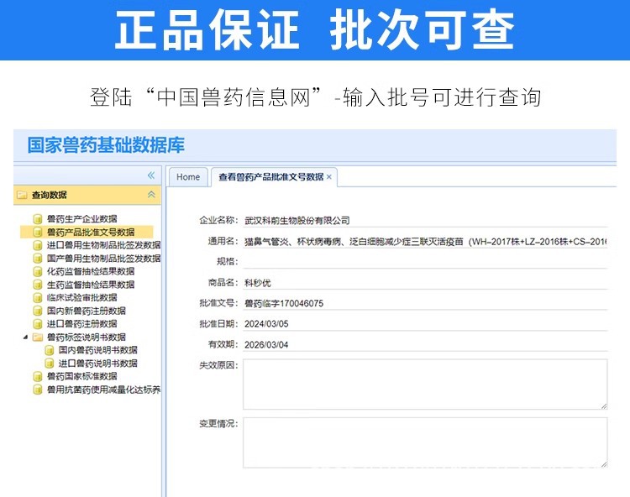The image size is (630, 497).
Task: Click the database icon beside 生药监督抽检结果数据
Action: point(37,285)
